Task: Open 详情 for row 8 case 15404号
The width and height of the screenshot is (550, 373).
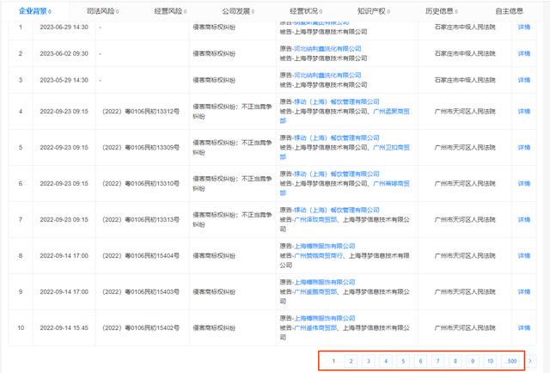Action: point(523,255)
